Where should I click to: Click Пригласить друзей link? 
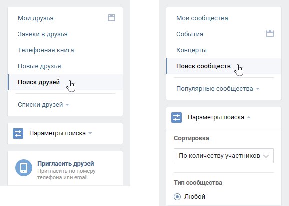click(66, 164)
